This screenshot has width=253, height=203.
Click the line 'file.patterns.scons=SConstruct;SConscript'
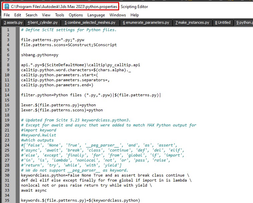tap(69, 45)
